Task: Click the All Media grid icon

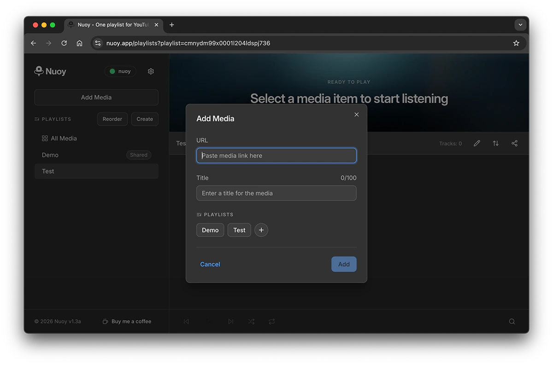Action: click(45, 139)
